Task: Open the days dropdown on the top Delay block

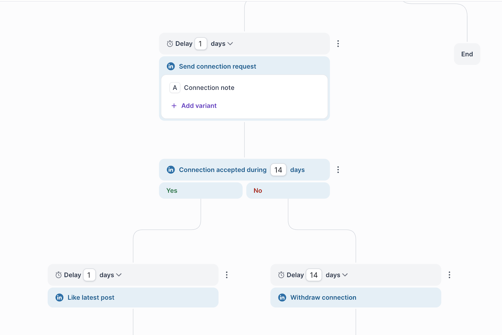Action: coord(231,44)
